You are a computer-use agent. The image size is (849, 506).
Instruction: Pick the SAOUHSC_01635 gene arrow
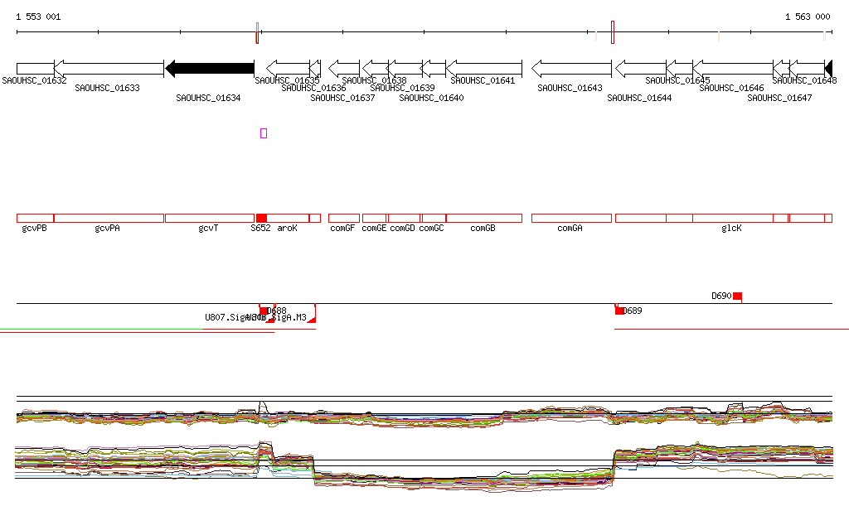tap(288, 69)
